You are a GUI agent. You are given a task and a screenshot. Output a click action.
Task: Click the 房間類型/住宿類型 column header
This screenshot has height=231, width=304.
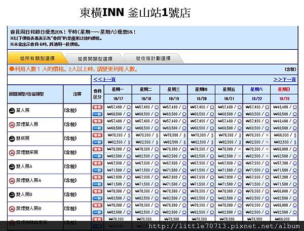coord(35,94)
